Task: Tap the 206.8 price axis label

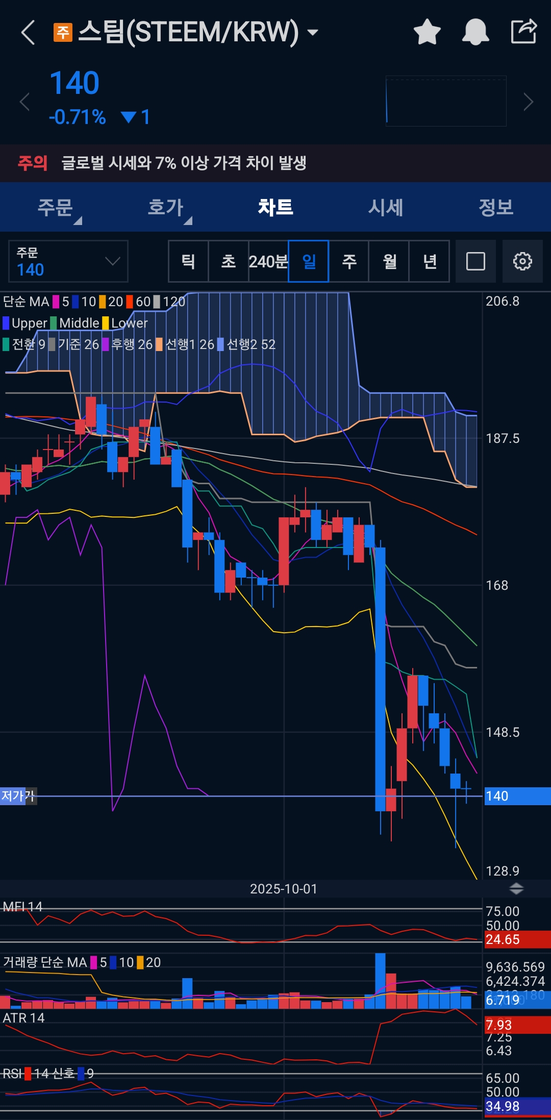Action: pyautogui.click(x=503, y=301)
